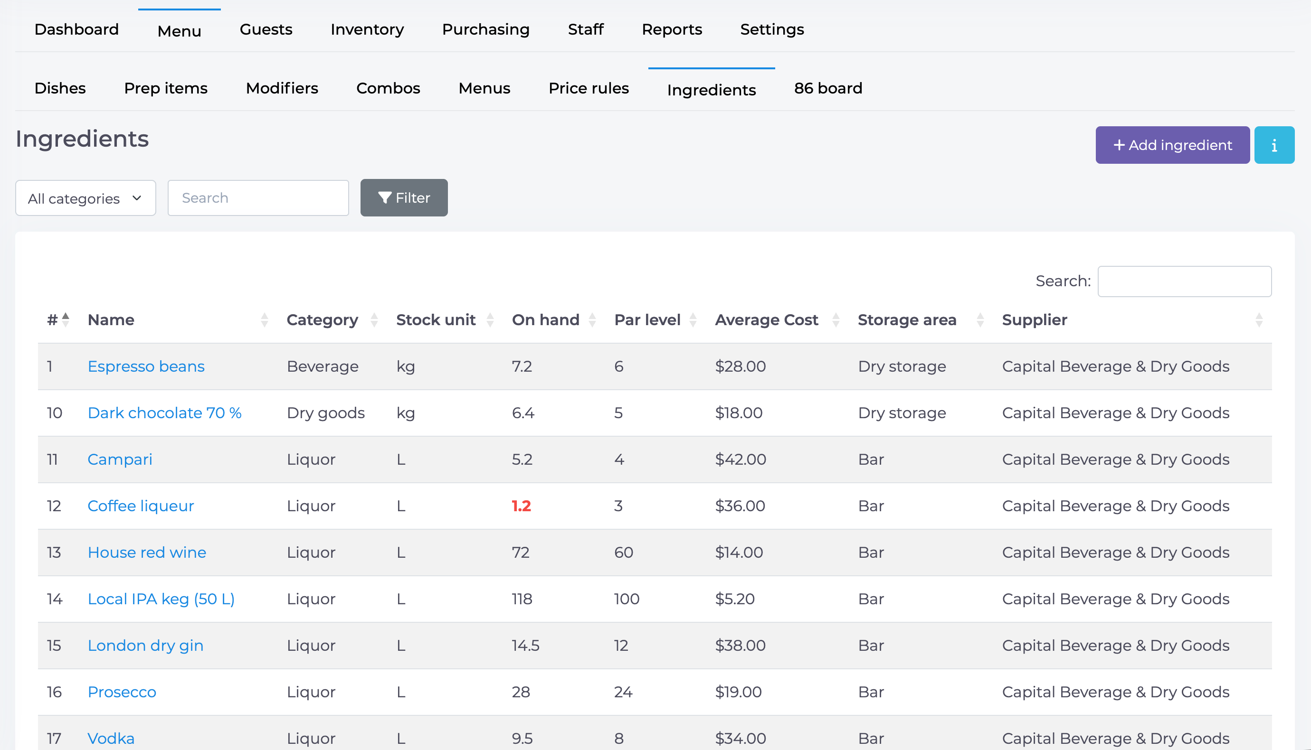Open the Dashboard tab

click(77, 29)
